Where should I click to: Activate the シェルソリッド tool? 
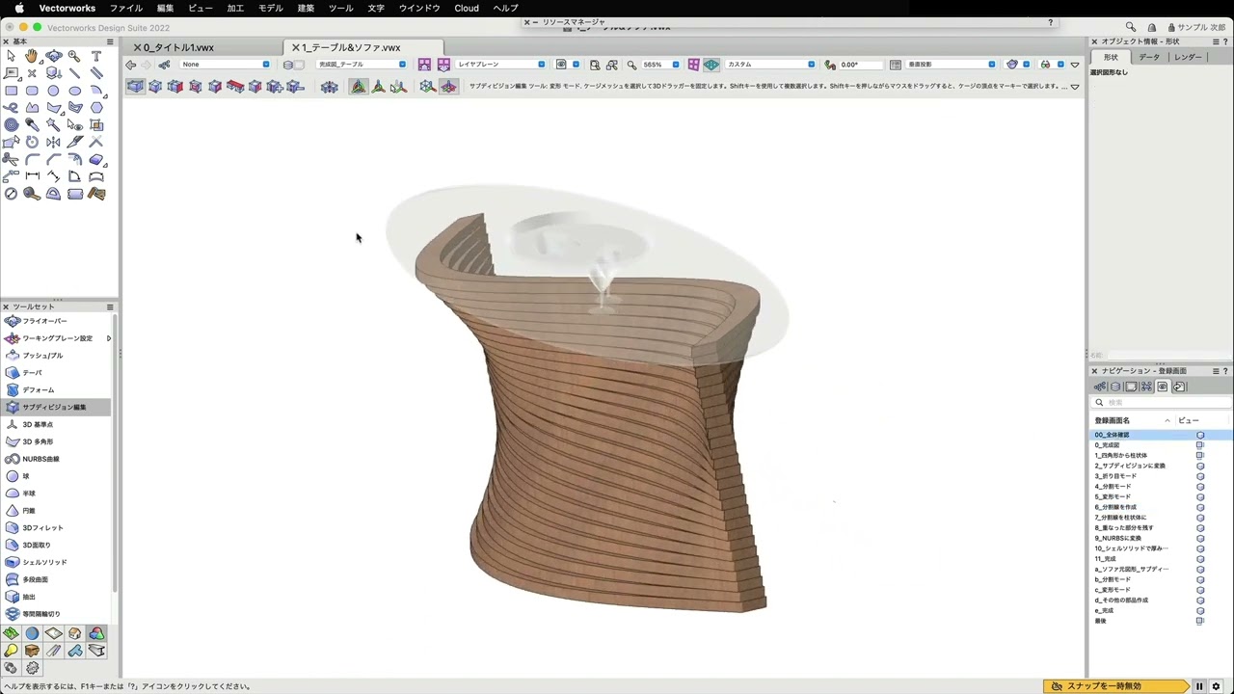click(44, 562)
